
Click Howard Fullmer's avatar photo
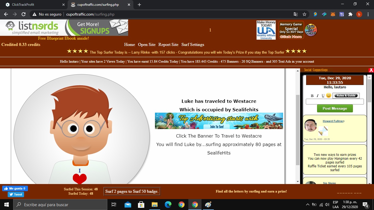coord(310,126)
